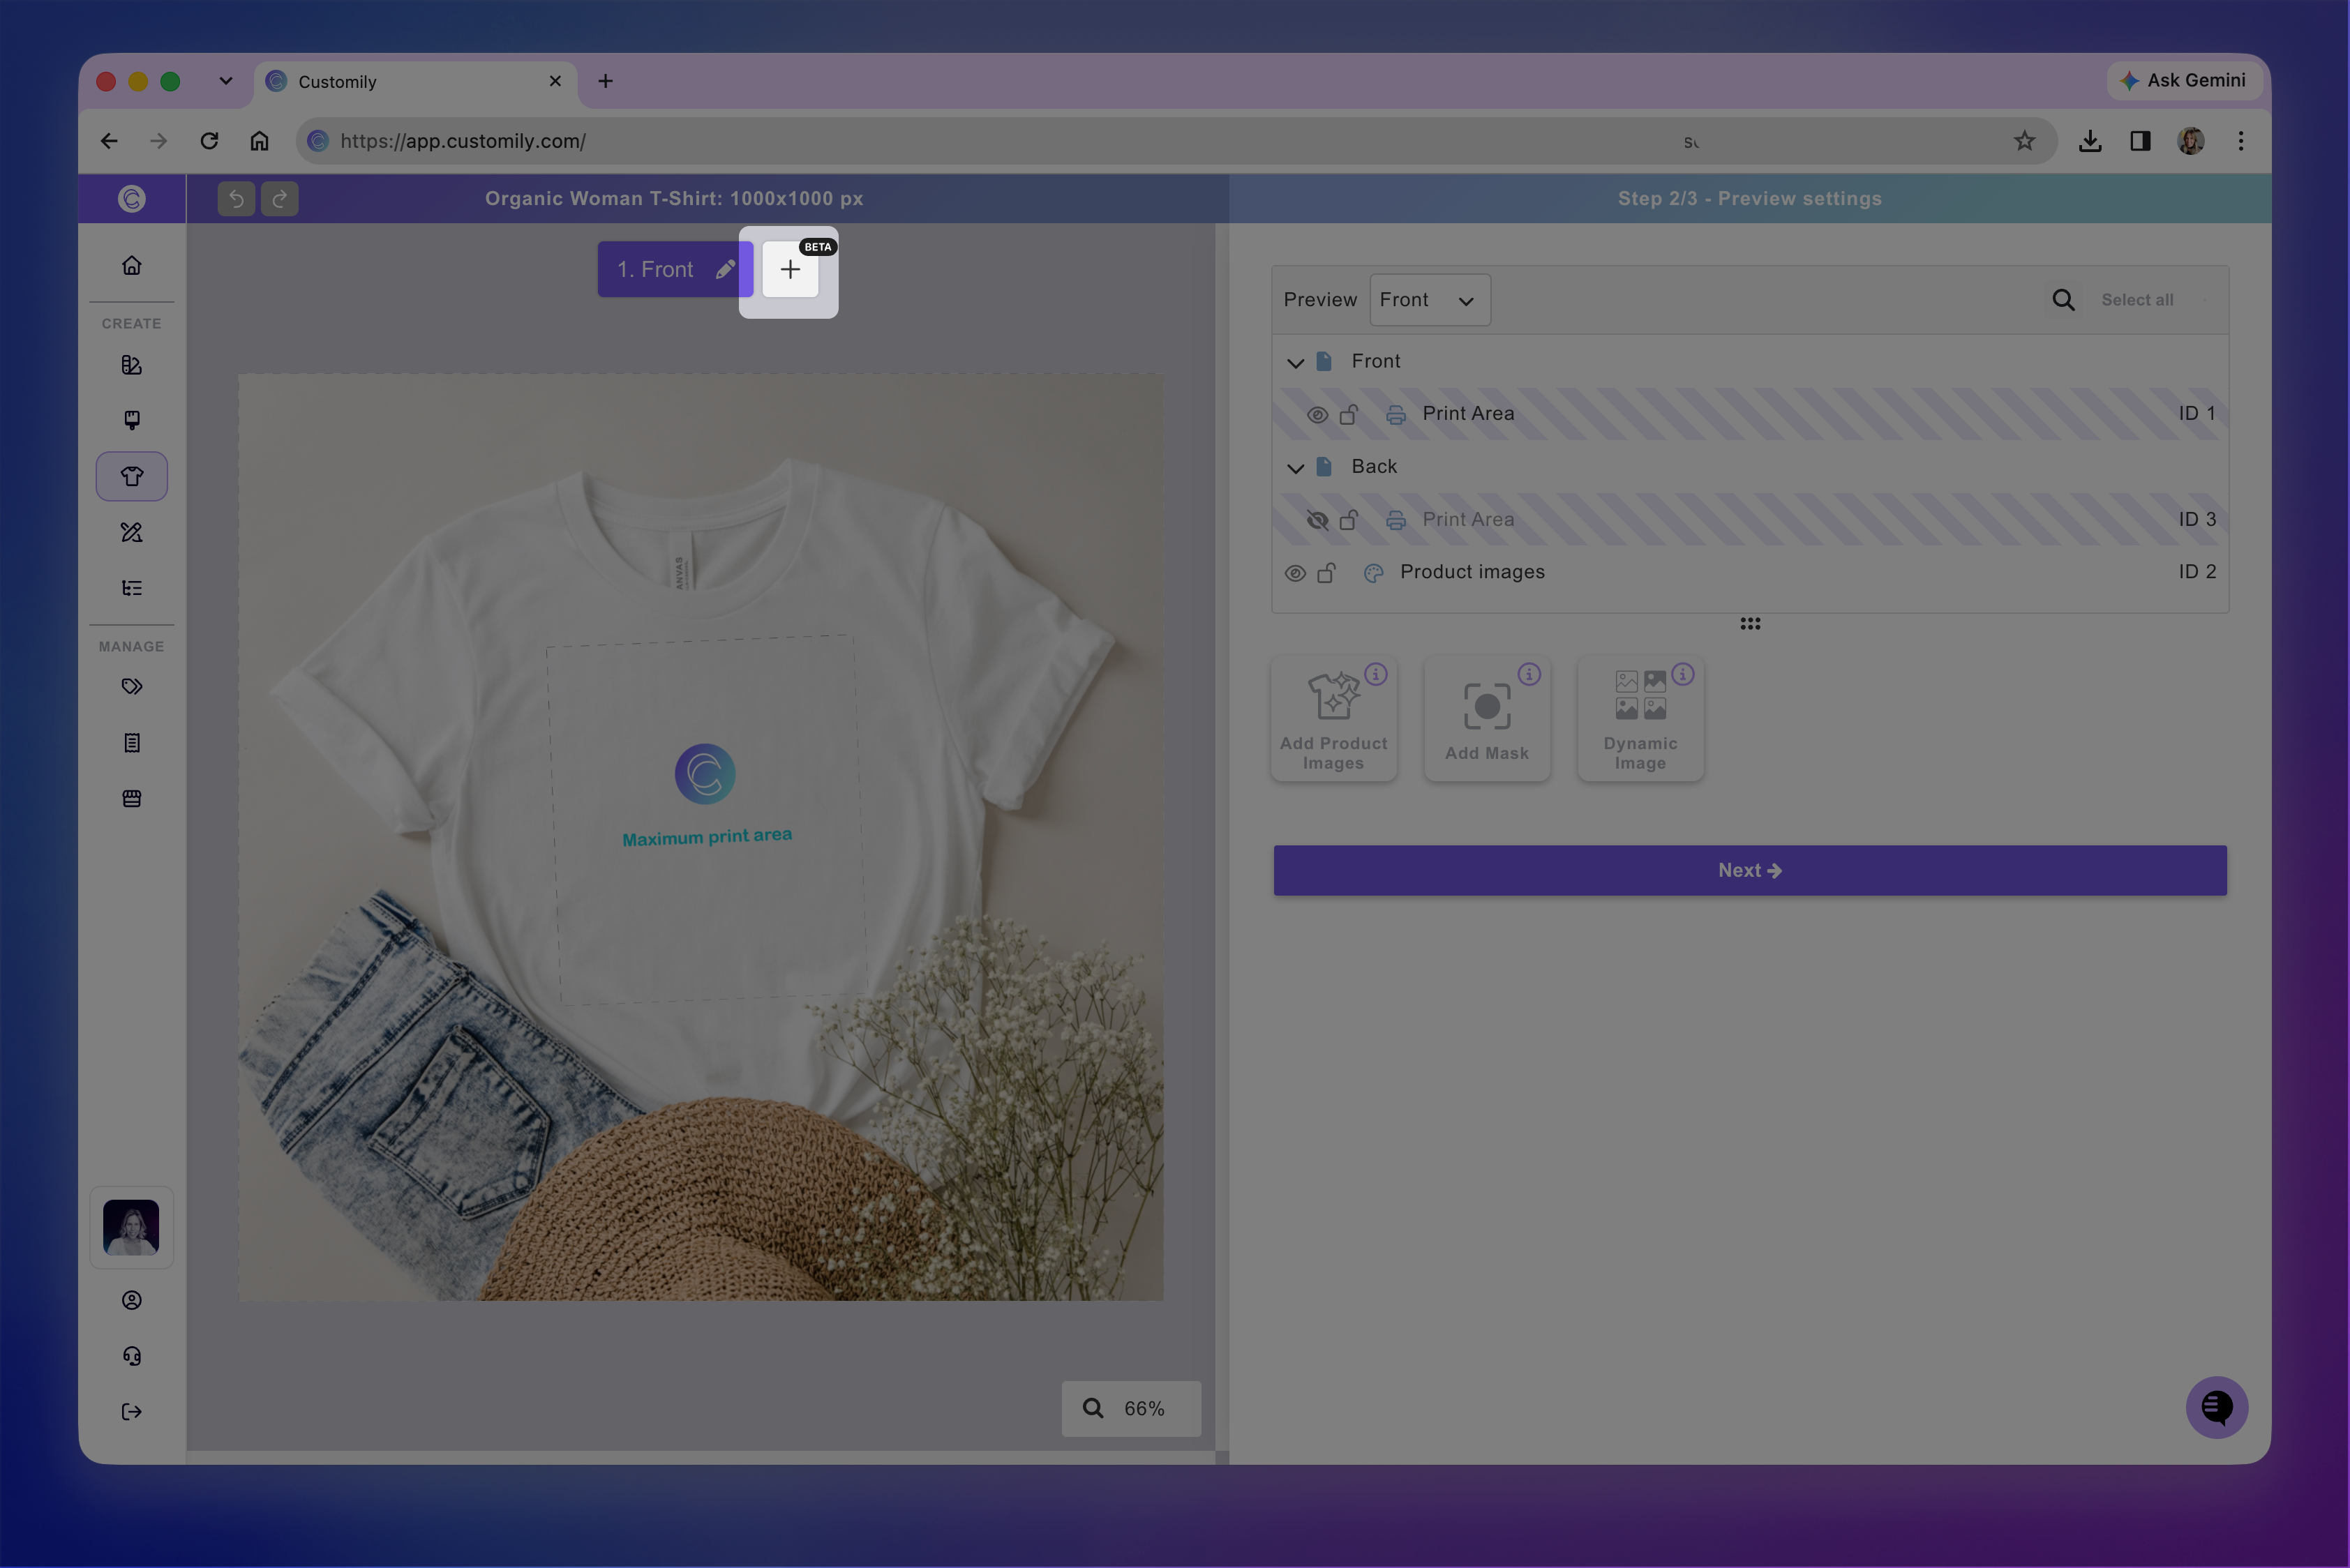2350x1568 pixels.
Task: Click the Next button
Action: pos(1750,870)
